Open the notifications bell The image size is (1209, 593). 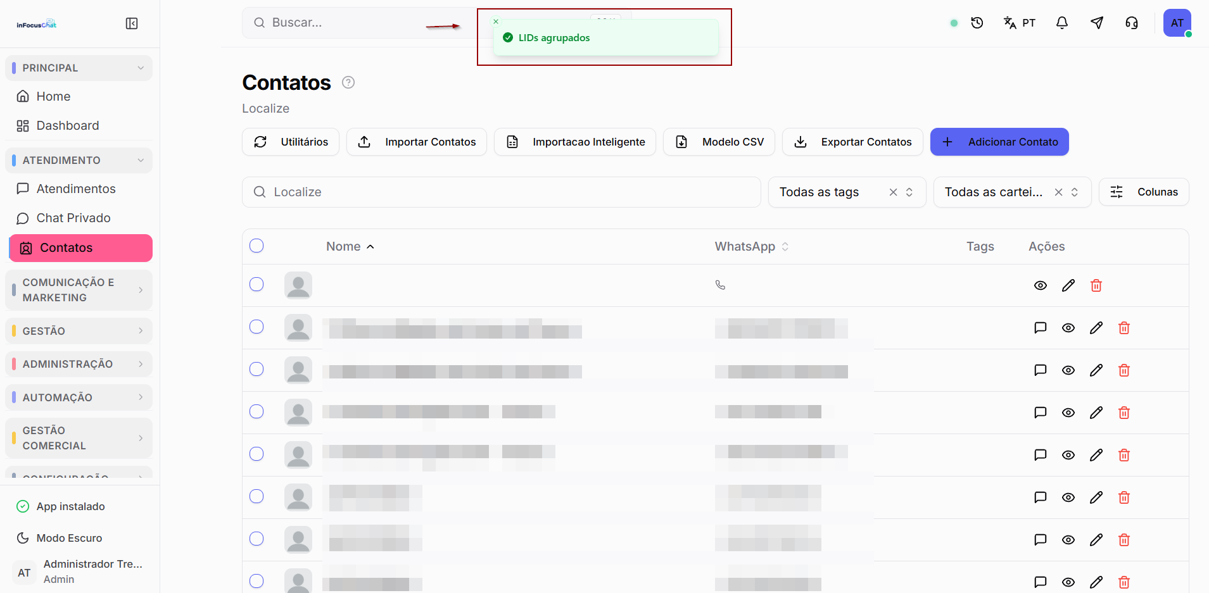click(x=1062, y=23)
